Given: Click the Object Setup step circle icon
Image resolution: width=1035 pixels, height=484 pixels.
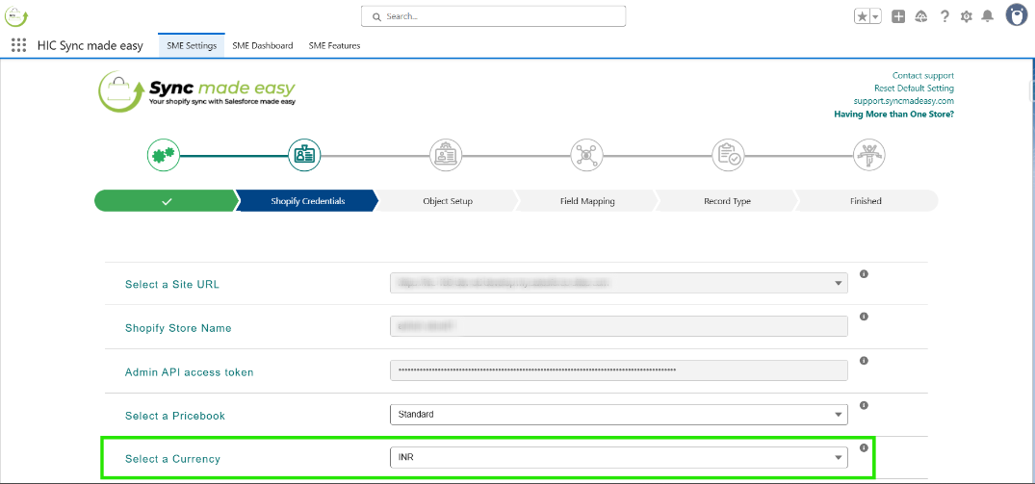Looking at the screenshot, I should pyautogui.click(x=446, y=155).
